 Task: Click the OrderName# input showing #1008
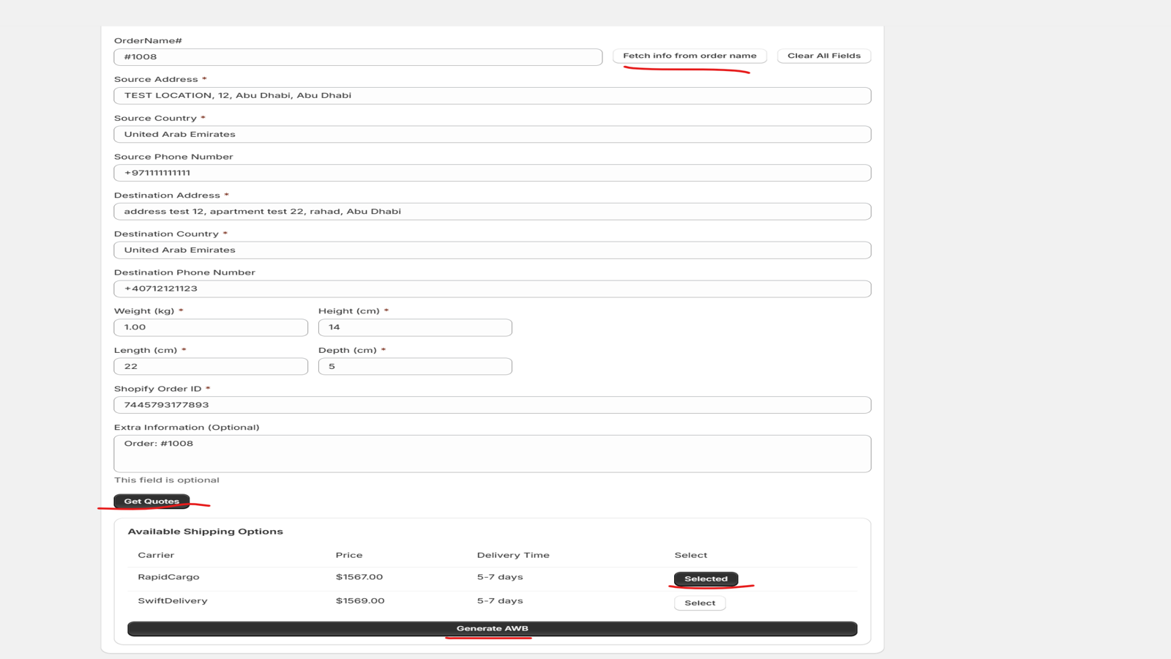click(358, 56)
